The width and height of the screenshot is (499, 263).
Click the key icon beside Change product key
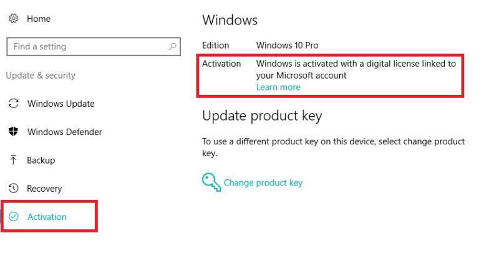(x=211, y=182)
